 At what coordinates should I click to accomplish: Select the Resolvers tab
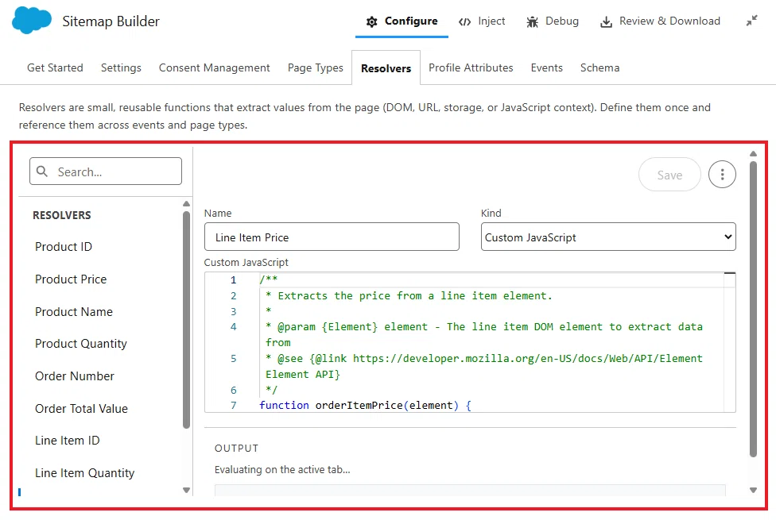[x=386, y=68]
